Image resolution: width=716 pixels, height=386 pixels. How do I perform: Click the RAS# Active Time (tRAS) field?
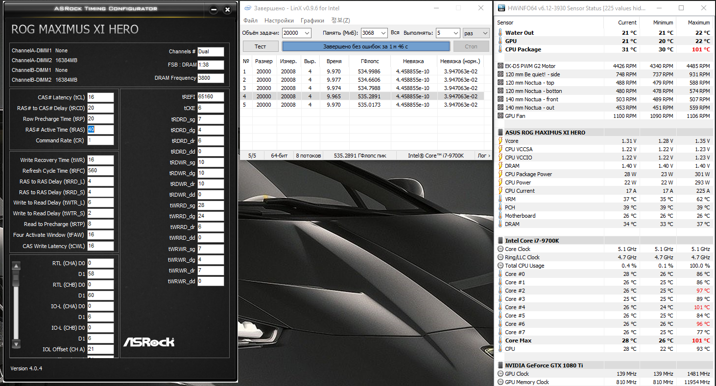click(x=100, y=130)
